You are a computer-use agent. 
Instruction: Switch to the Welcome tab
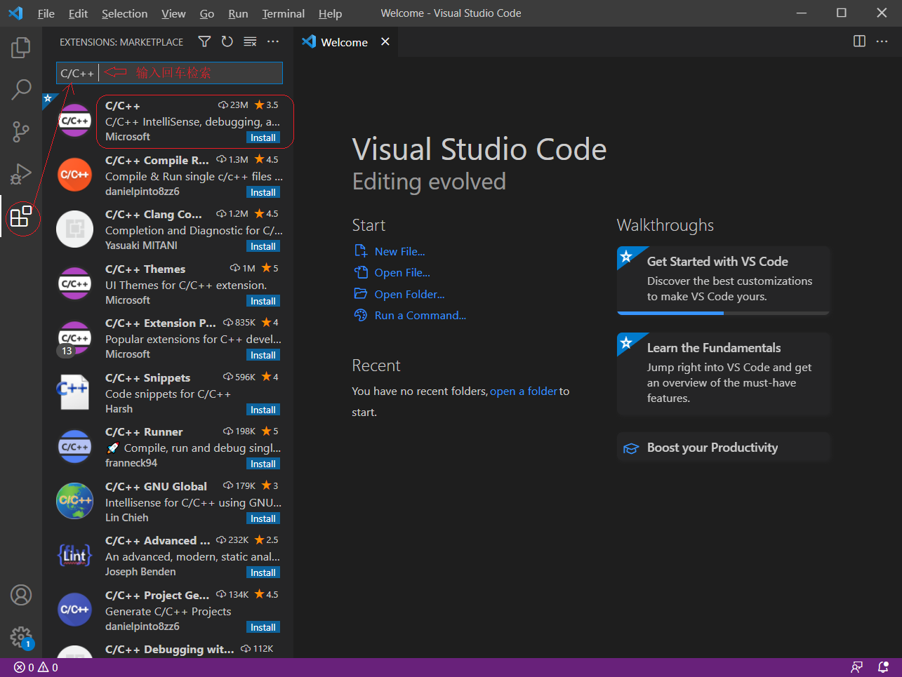click(344, 42)
